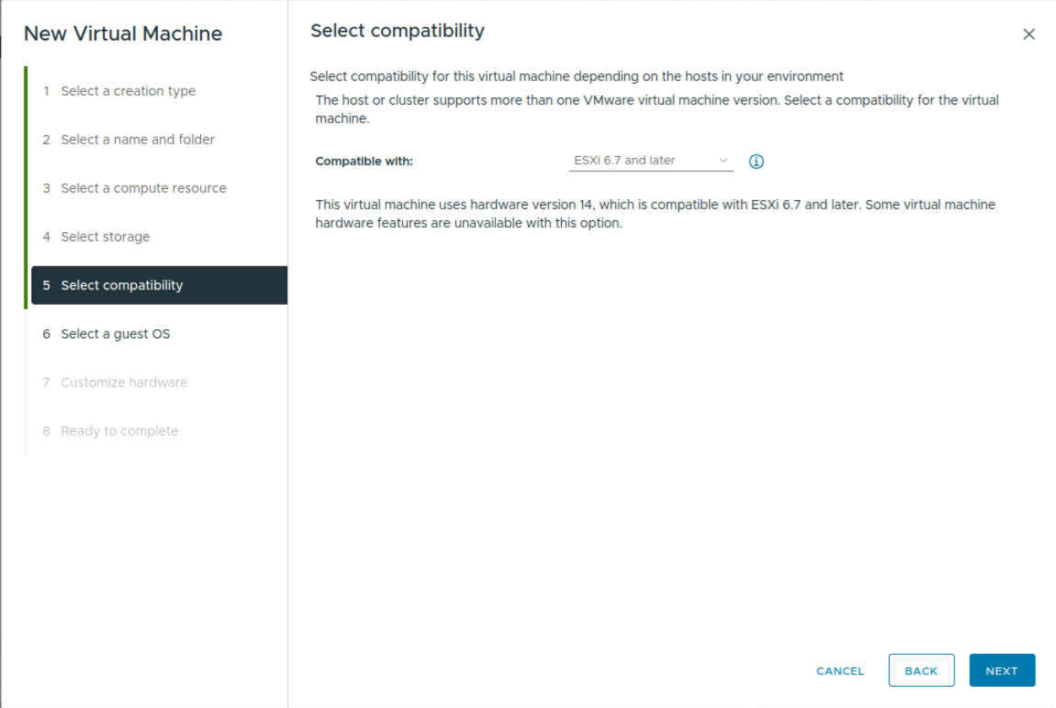Click the Ready to complete step
The width and height of the screenshot is (1056, 708).
(119, 430)
